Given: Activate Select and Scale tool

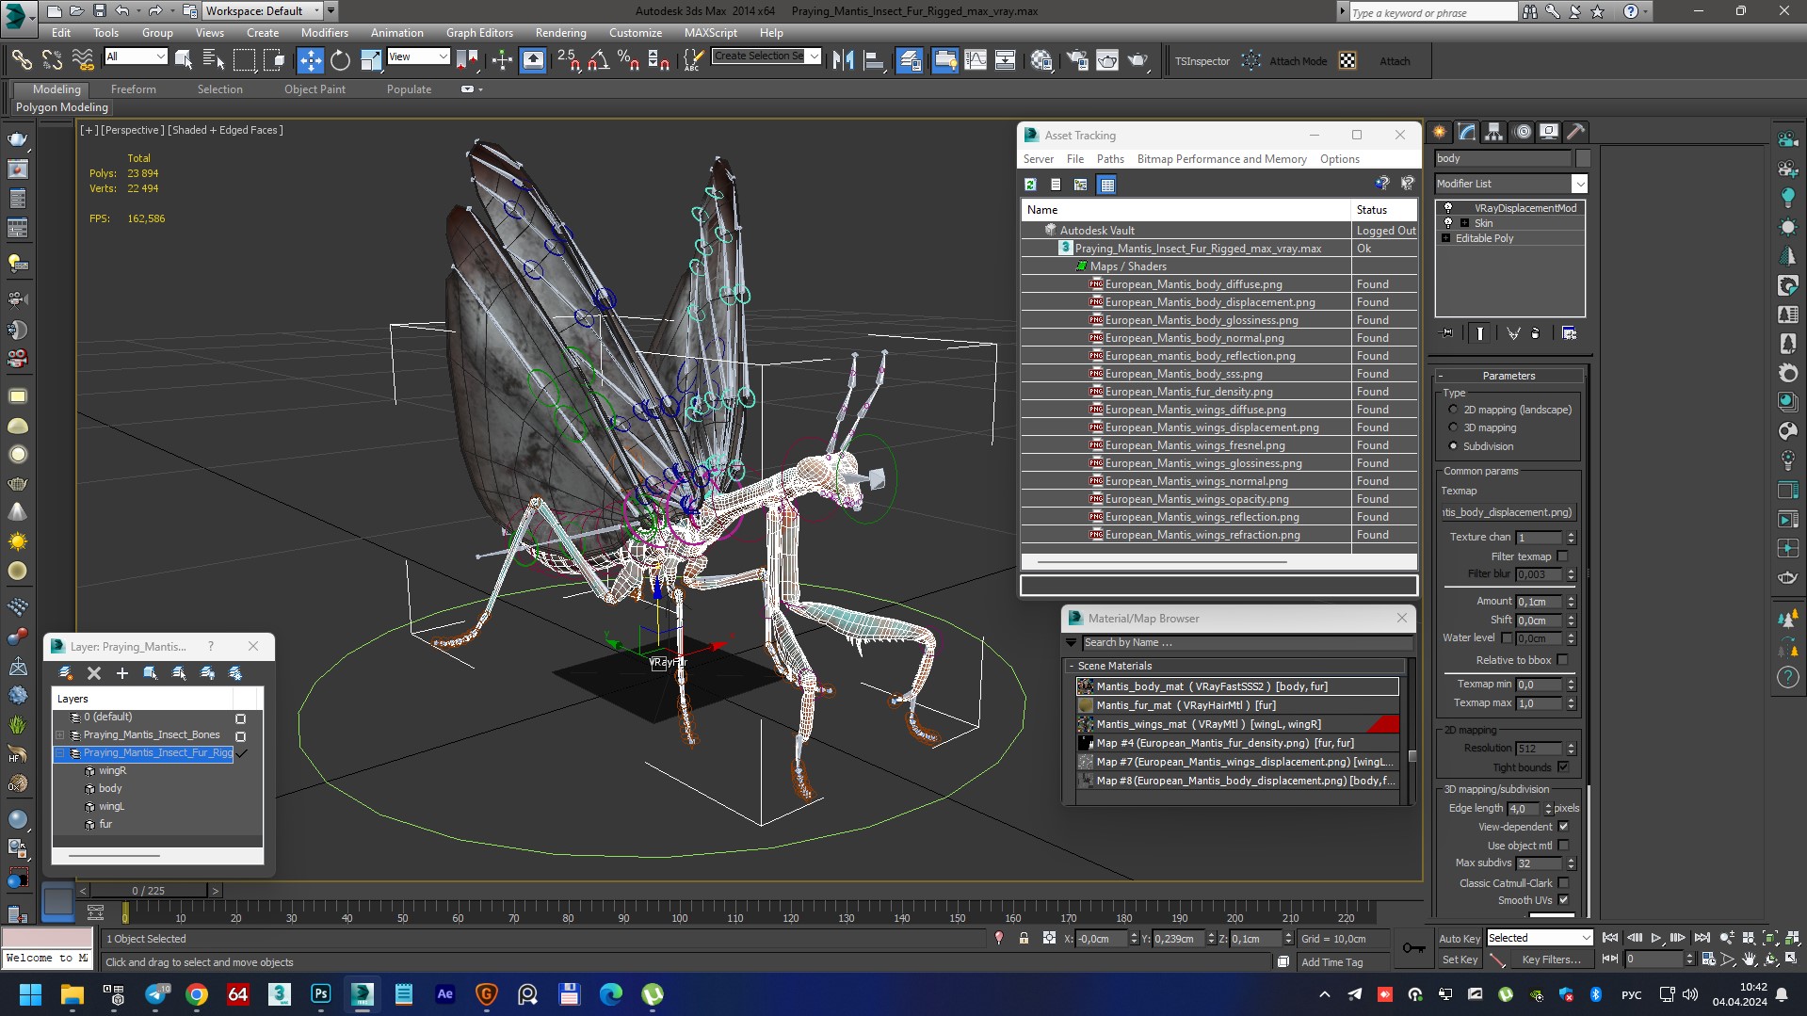Looking at the screenshot, I should tap(371, 60).
